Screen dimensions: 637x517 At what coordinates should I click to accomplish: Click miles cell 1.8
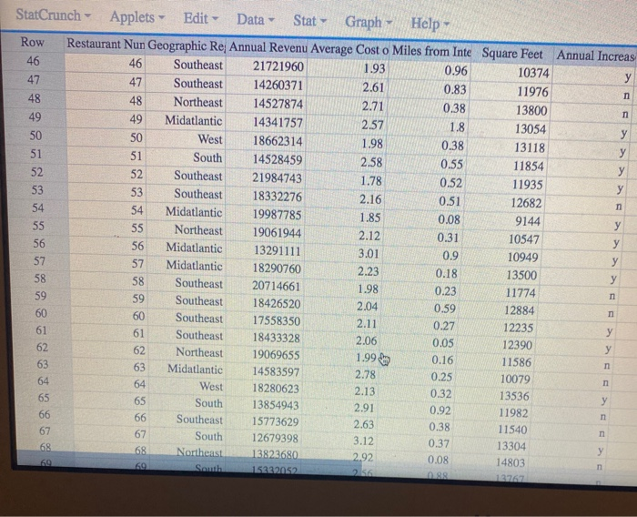[457, 127]
